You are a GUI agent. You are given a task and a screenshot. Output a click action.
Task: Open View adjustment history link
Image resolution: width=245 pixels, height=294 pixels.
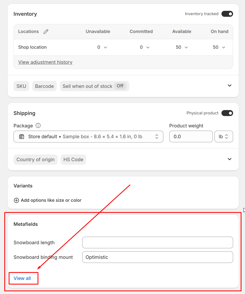pyautogui.click(x=45, y=62)
